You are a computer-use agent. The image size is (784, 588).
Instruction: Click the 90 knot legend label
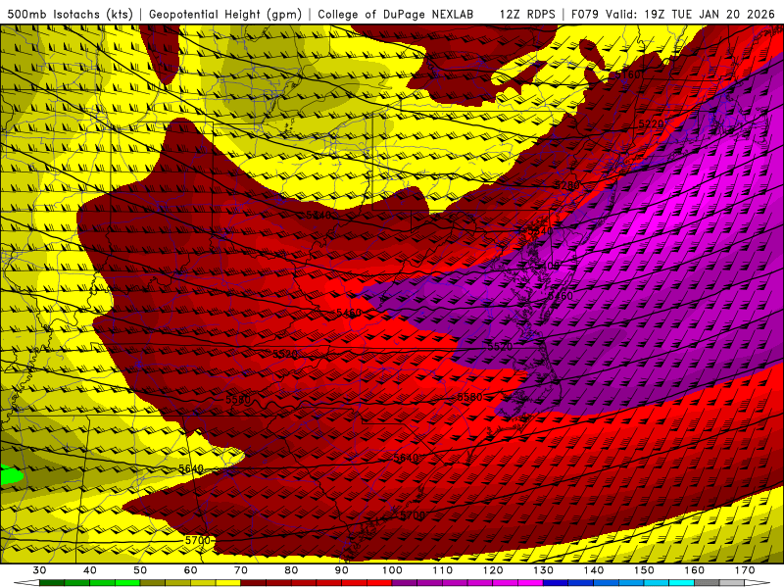pyautogui.click(x=342, y=570)
